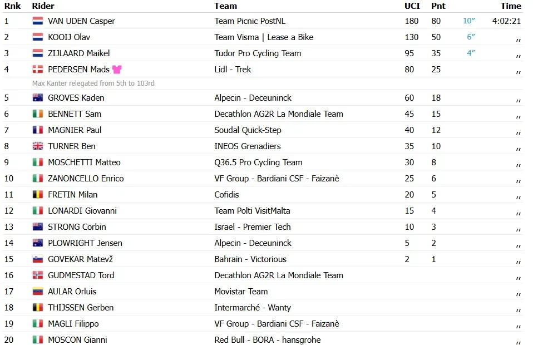This screenshot has height=345, width=533.
Task: Open rider page for KOOIJ Olav
Action: [x=69, y=37]
